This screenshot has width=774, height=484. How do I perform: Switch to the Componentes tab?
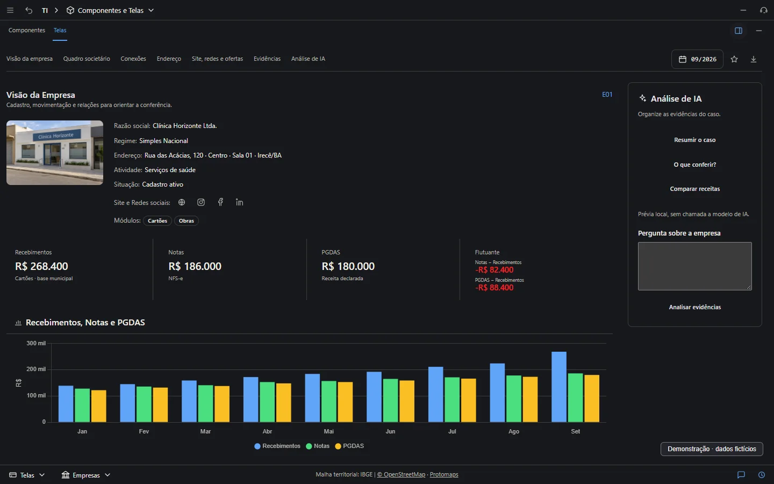pos(27,30)
